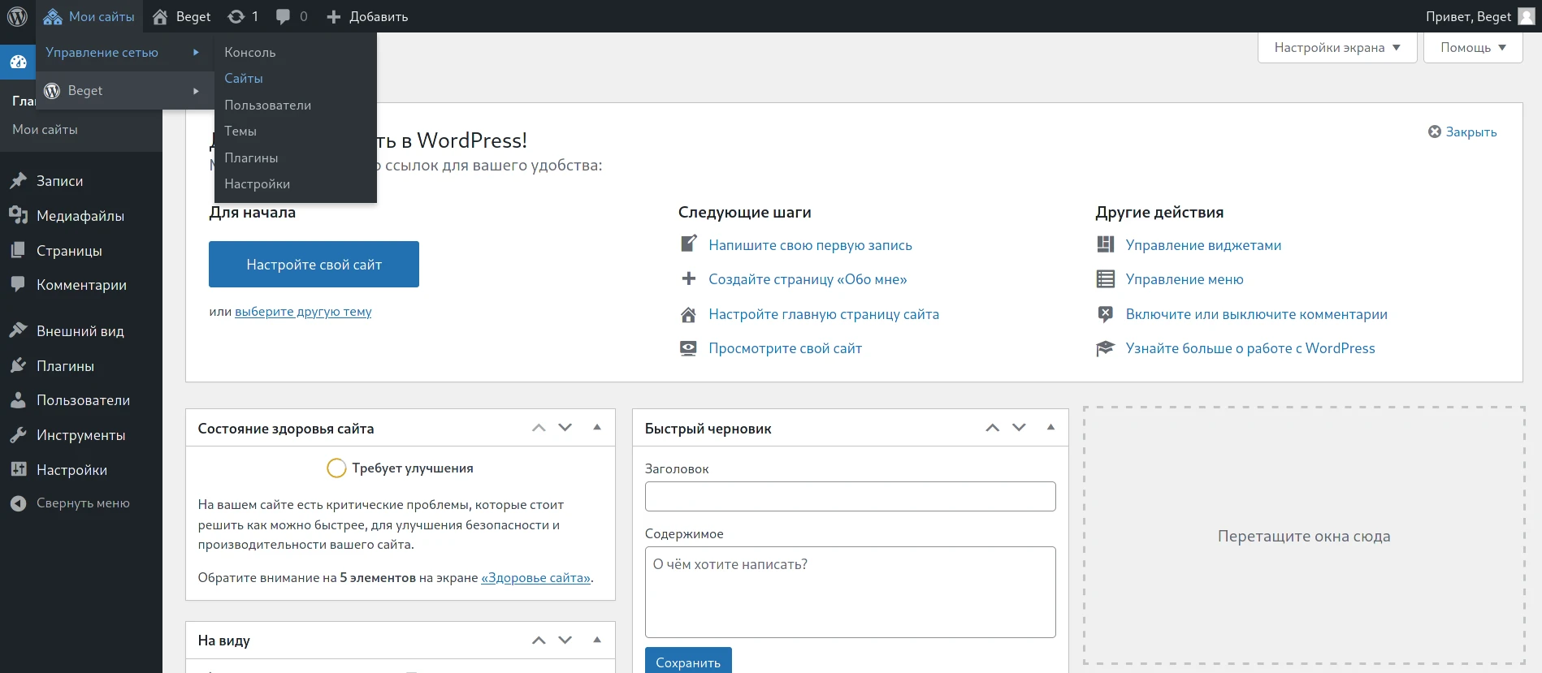Viewport: 1542px width, 673px height.
Task: Click the dashboard gauge icon in sidebar
Action: pyautogui.click(x=18, y=62)
